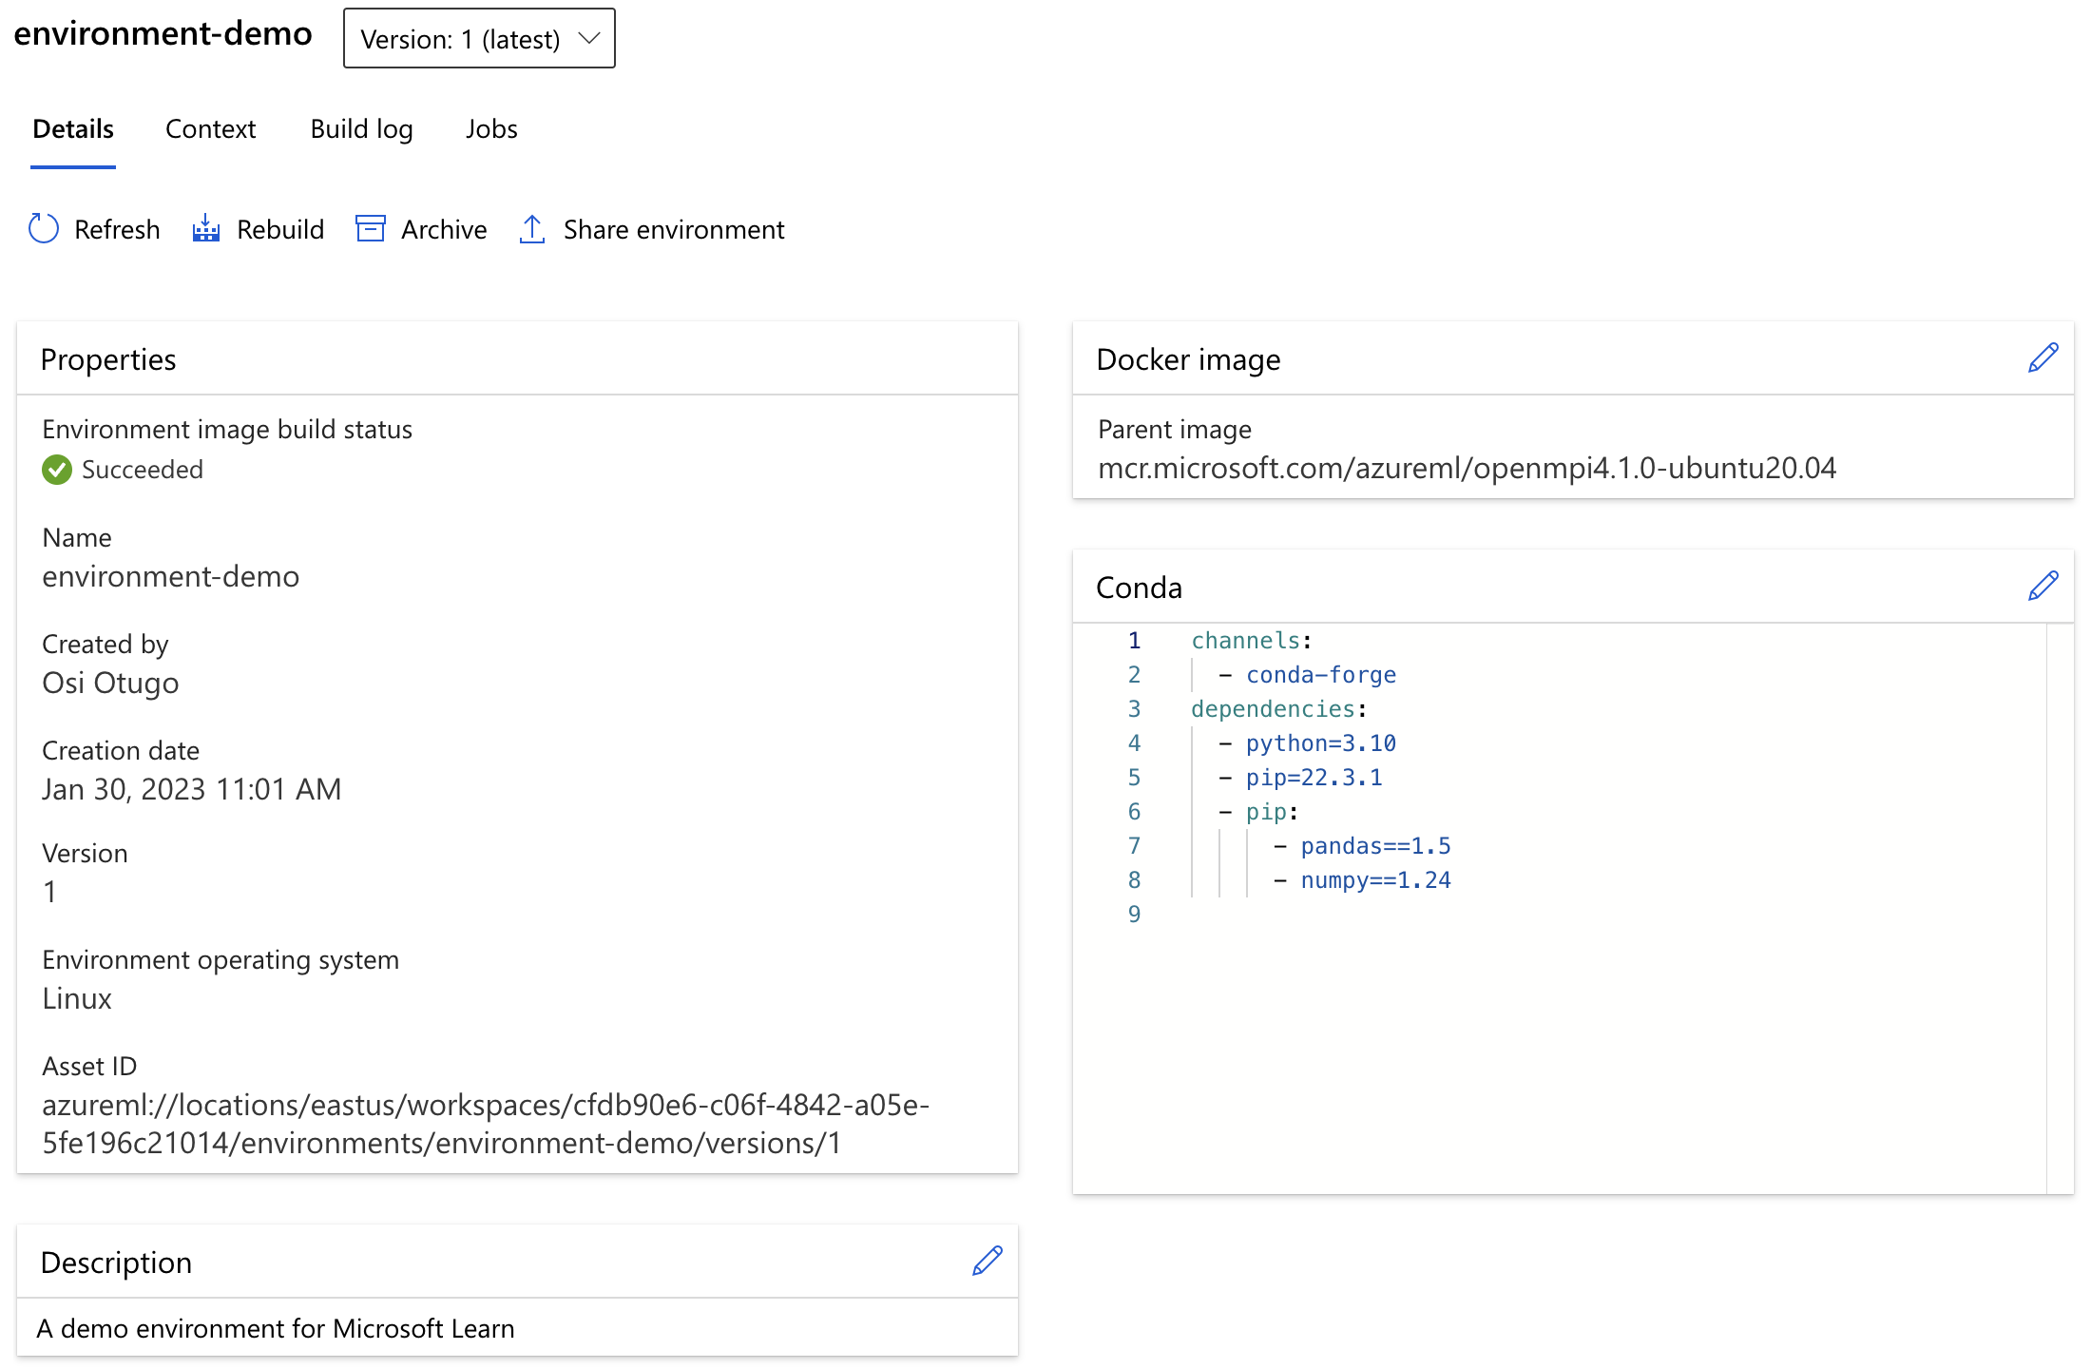This screenshot has width=2091, height=1369.
Task: Click the Rebuild button
Action: [259, 229]
